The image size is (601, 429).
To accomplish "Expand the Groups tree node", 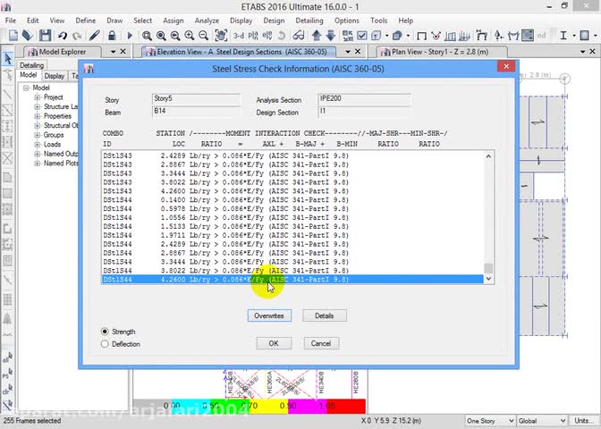I will pos(38,135).
